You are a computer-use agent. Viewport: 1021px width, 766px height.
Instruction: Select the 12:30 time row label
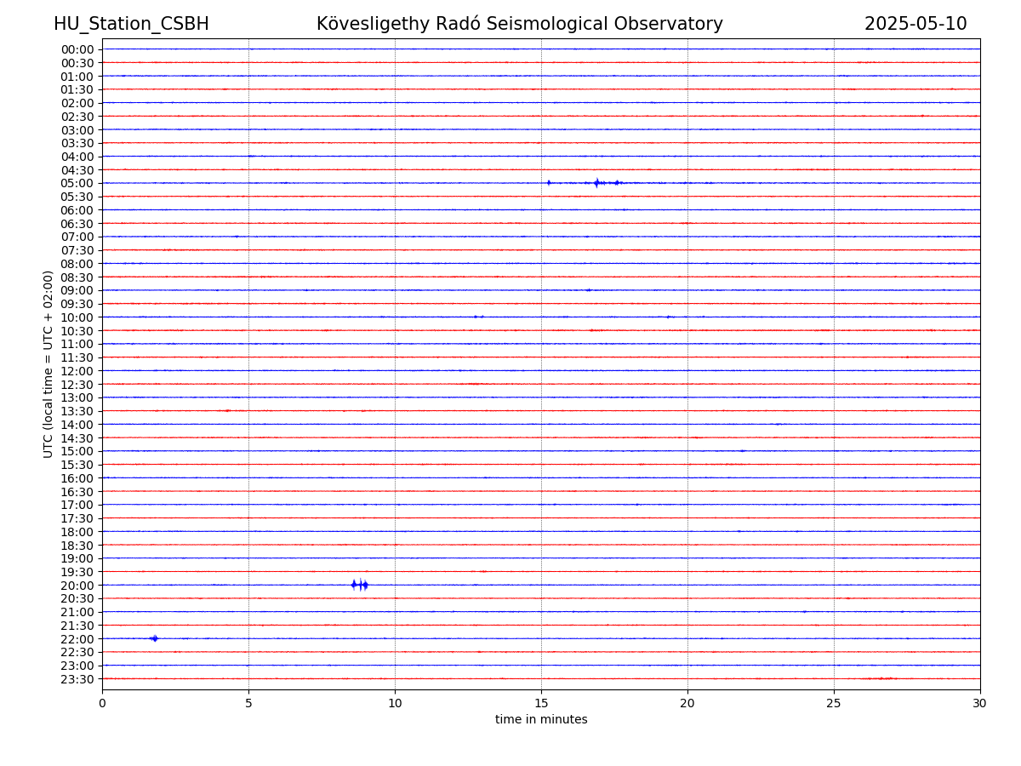pos(77,385)
